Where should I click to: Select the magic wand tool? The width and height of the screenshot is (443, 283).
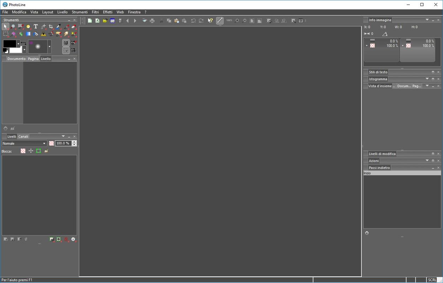pyautogui.click(x=13, y=34)
